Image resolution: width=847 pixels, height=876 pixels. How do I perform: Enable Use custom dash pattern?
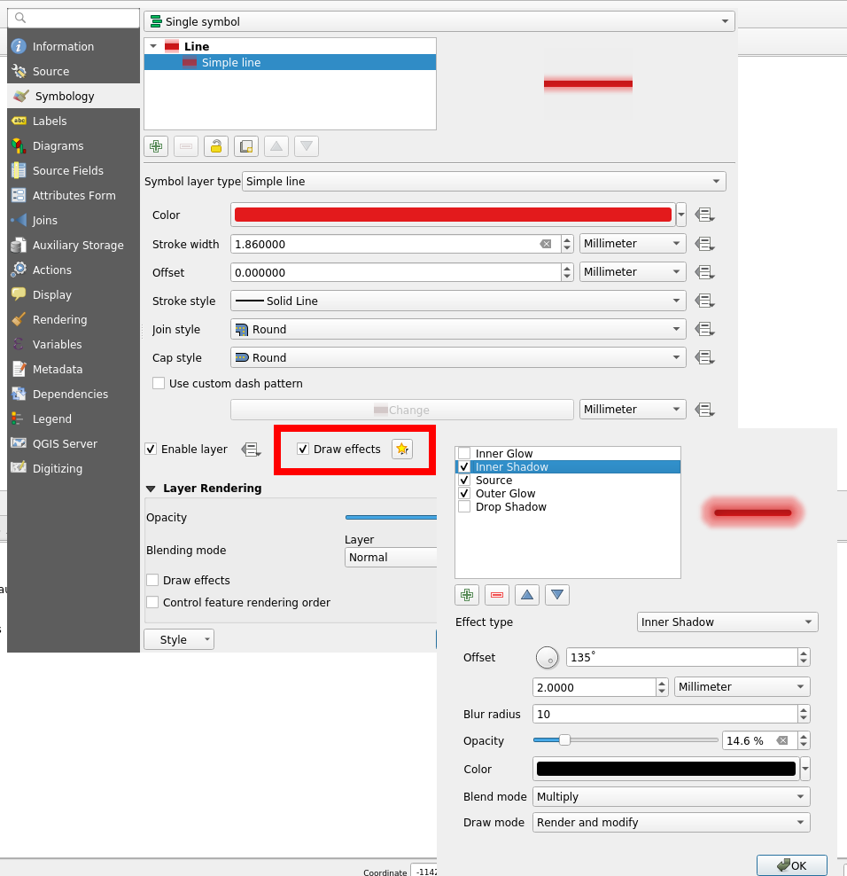[x=159, y=383]
